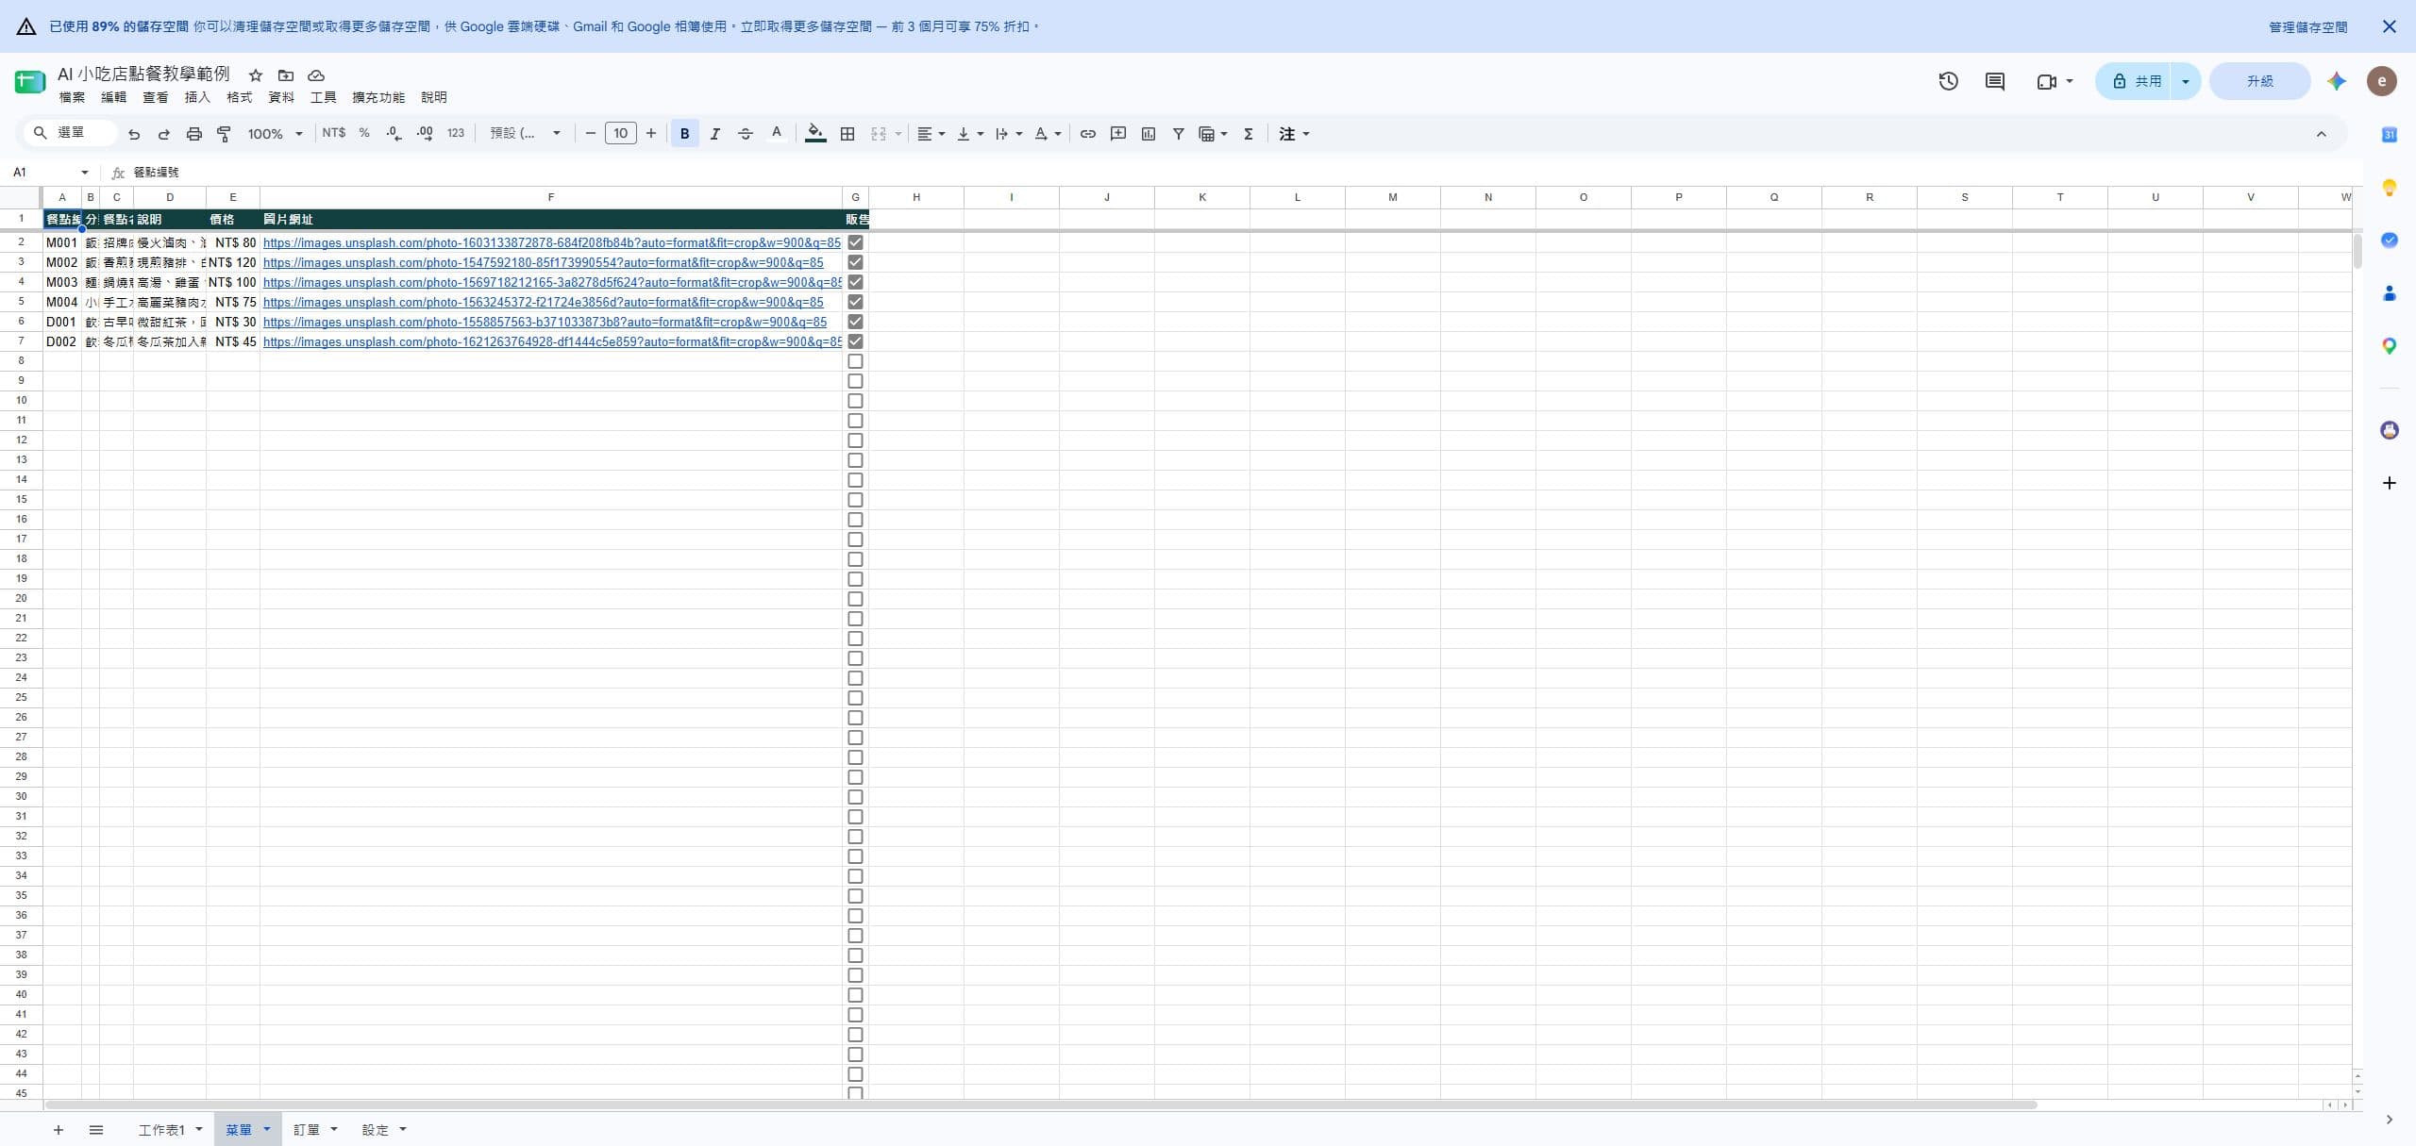Click the 升級 upgrade button
2416x1146 pixels.
(x=2260, y=81)
